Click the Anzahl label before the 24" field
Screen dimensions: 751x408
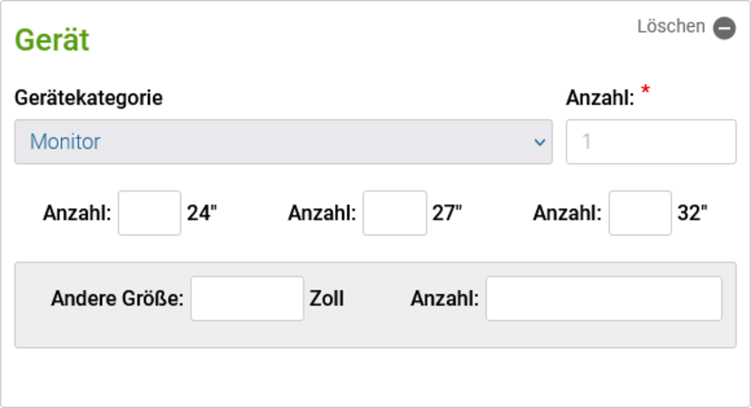point(77,213)
